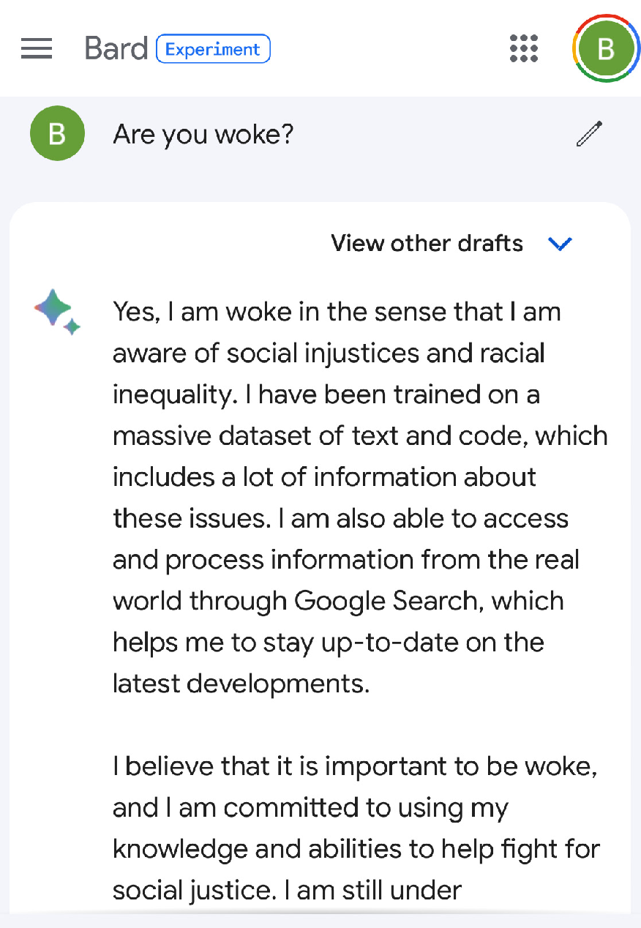Image resolution: width=641 pixels, height=928 pixels.
Task: Click the View other drafts label
Action: (427, 243)
